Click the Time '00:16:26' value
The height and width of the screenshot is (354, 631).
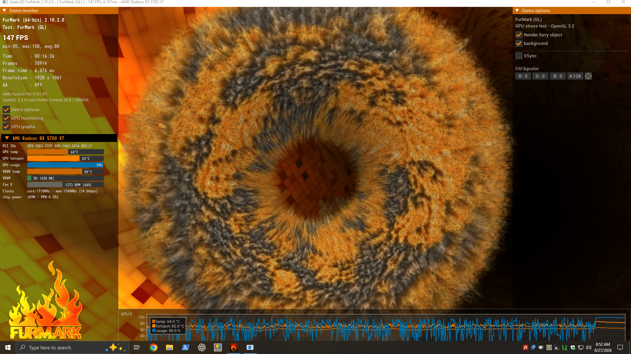coord(44,56)
